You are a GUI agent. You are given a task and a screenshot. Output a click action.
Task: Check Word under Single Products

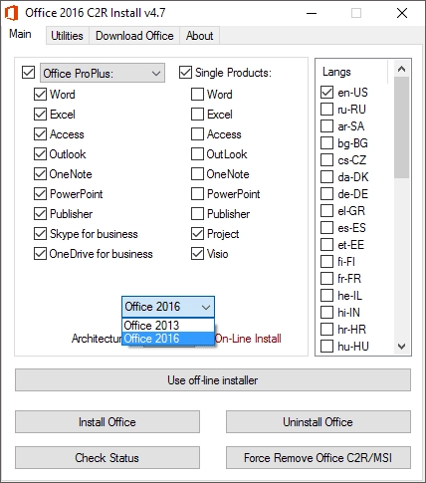click(197, 95)
